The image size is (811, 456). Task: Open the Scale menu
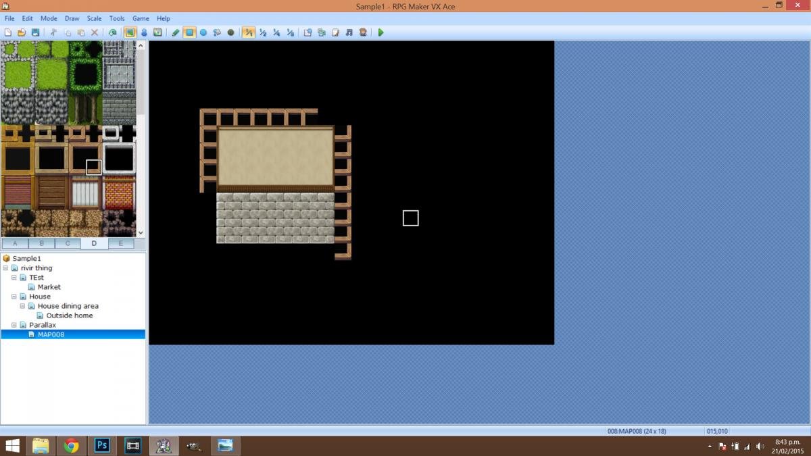tap(95, 18)
